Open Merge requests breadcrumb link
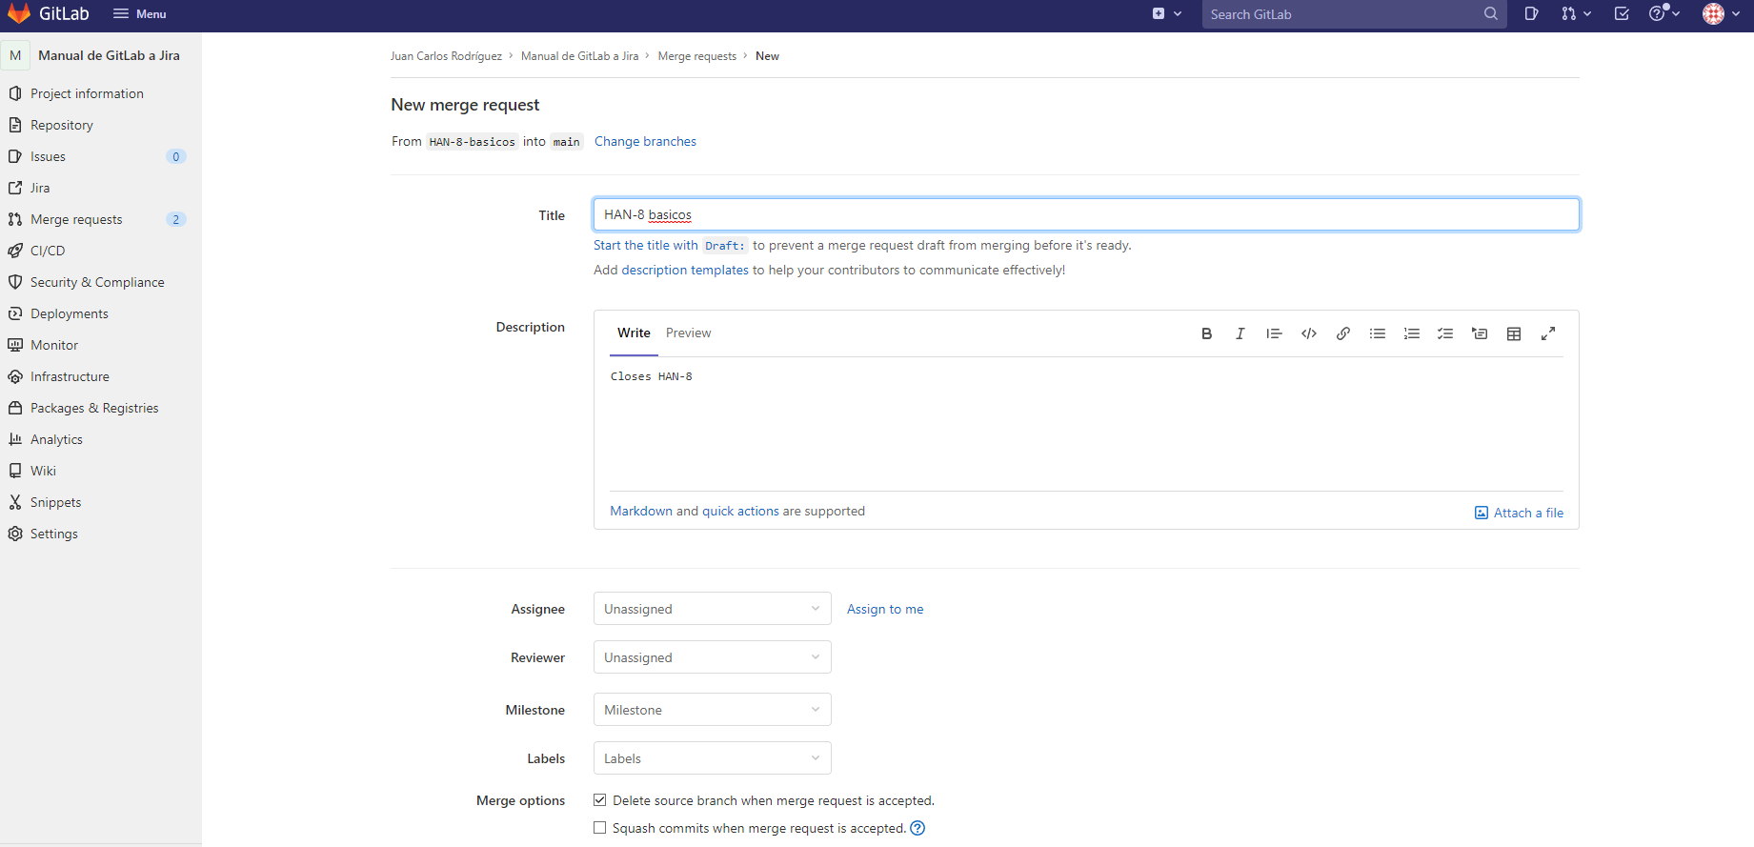The width and height of the screenshot is (1754, 847). [696, 56]
